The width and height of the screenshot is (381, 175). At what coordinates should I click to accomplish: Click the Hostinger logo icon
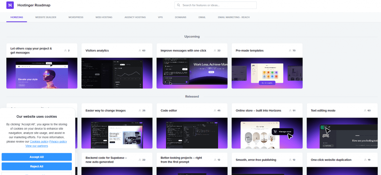pos(10,5)
